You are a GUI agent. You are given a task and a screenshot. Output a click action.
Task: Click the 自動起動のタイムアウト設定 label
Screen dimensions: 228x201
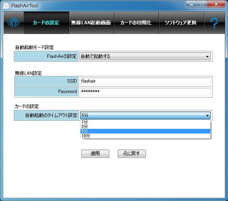click(51, 115)
